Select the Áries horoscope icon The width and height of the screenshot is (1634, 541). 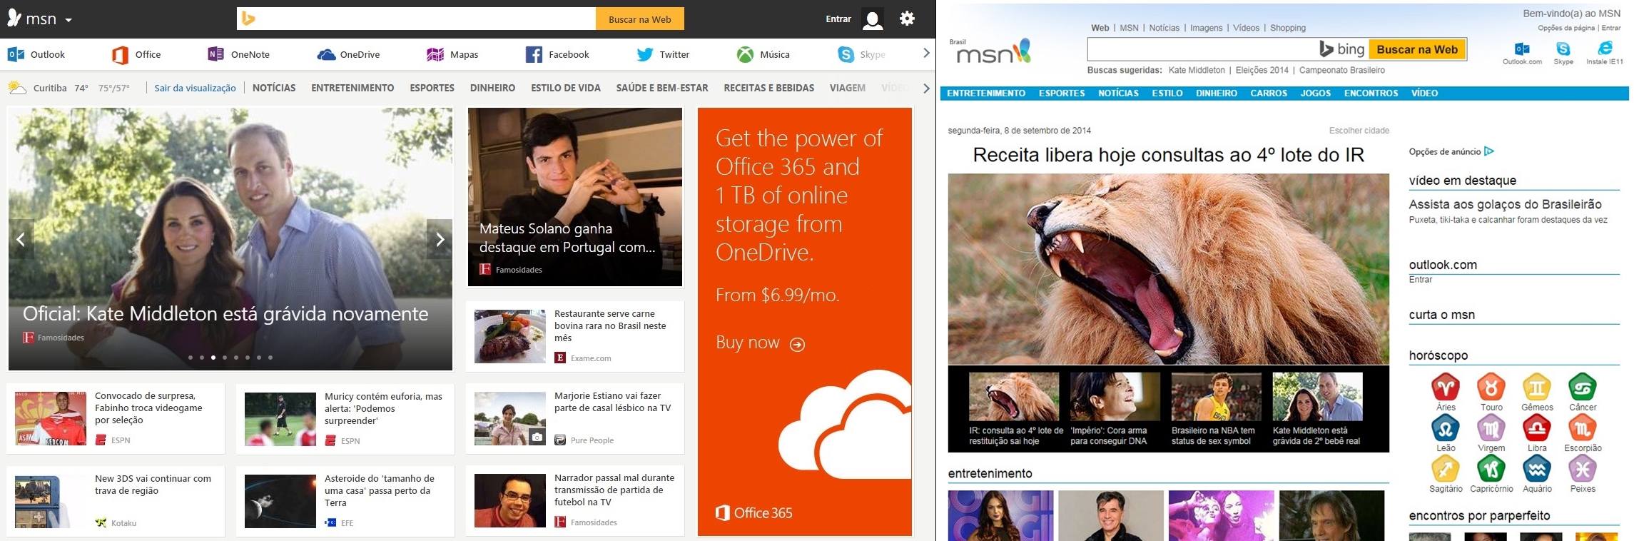coord(1446,387)
